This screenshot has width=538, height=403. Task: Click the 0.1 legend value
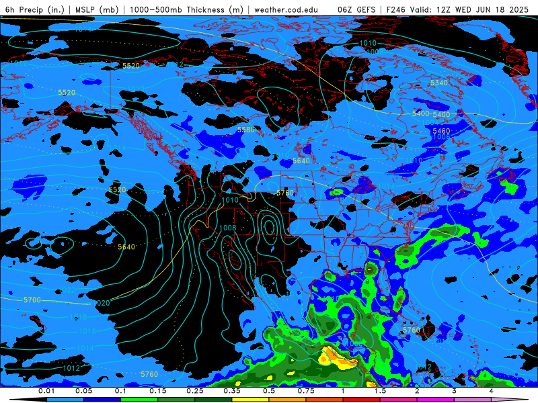point(120,391)
